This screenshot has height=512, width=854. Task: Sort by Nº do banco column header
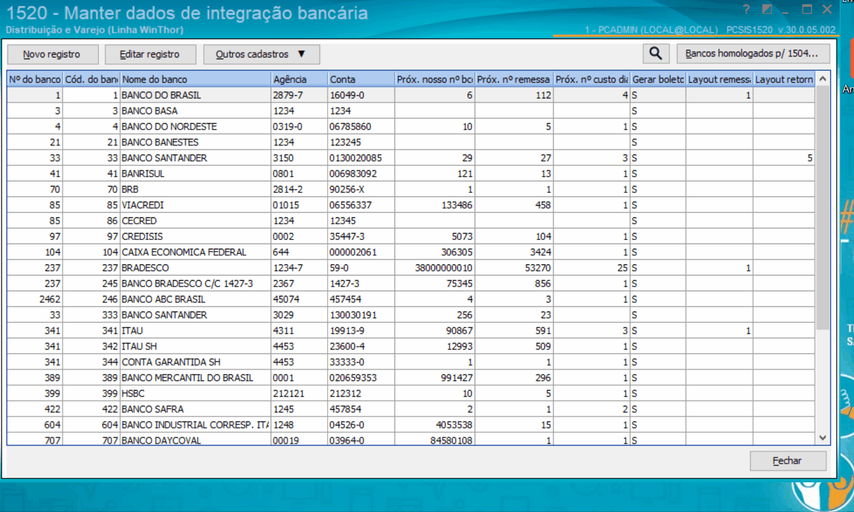tap(35, 79)
